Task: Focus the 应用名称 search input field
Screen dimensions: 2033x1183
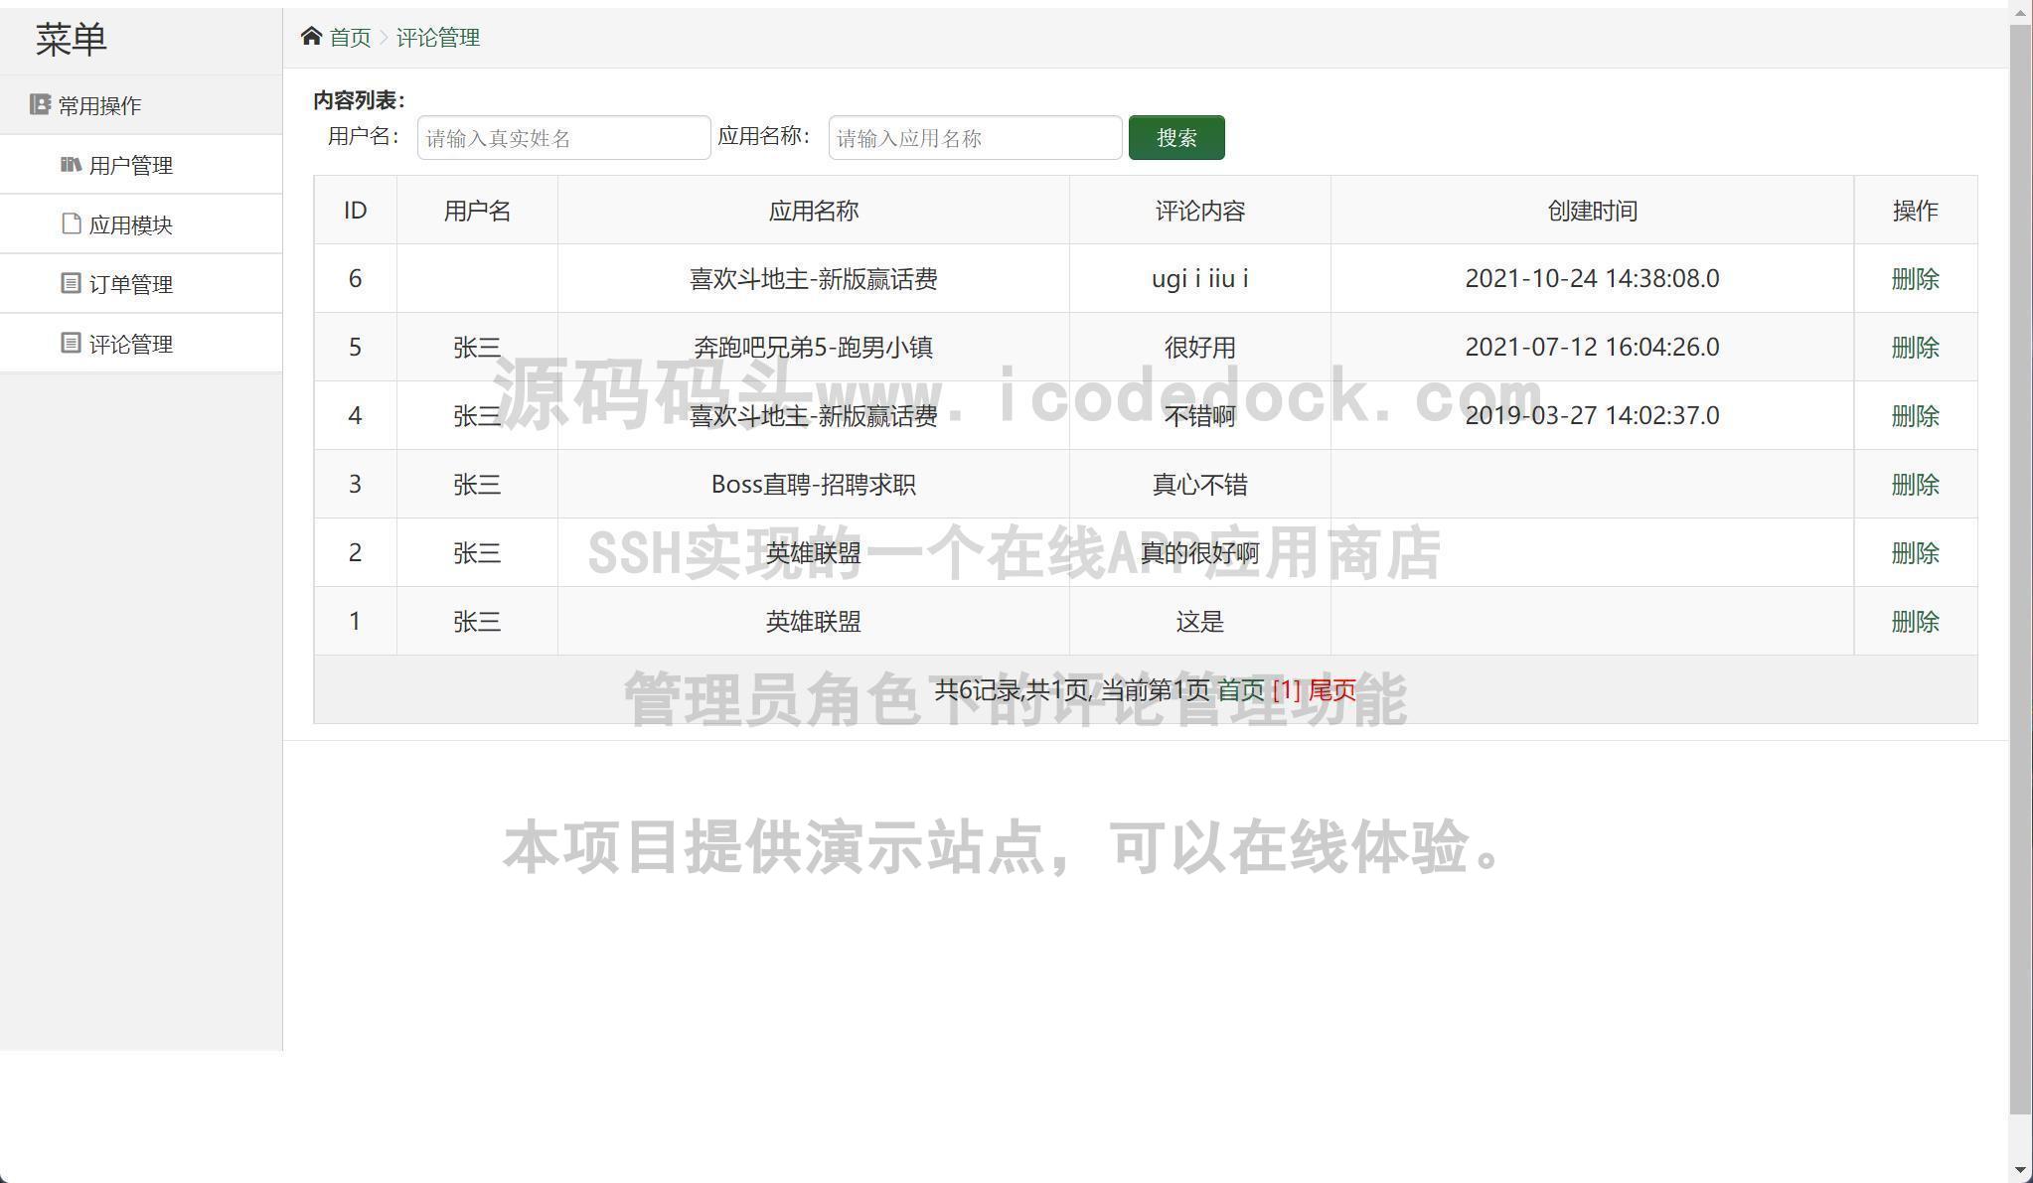Action: 975,138
